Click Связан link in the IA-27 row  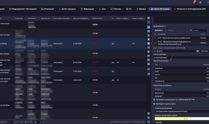(203, 43)
